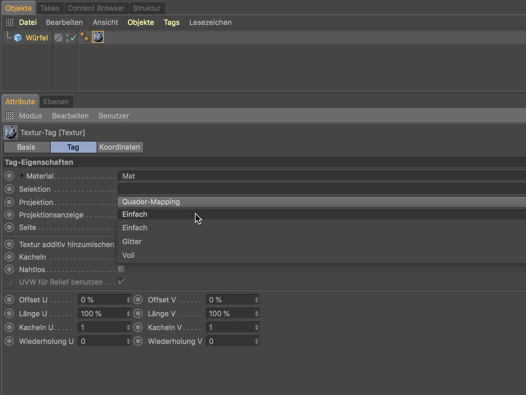Toggle animation dot for Wiederholung V

pos(138,341)
